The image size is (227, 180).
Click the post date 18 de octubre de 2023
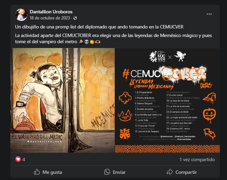pos(50,18)
